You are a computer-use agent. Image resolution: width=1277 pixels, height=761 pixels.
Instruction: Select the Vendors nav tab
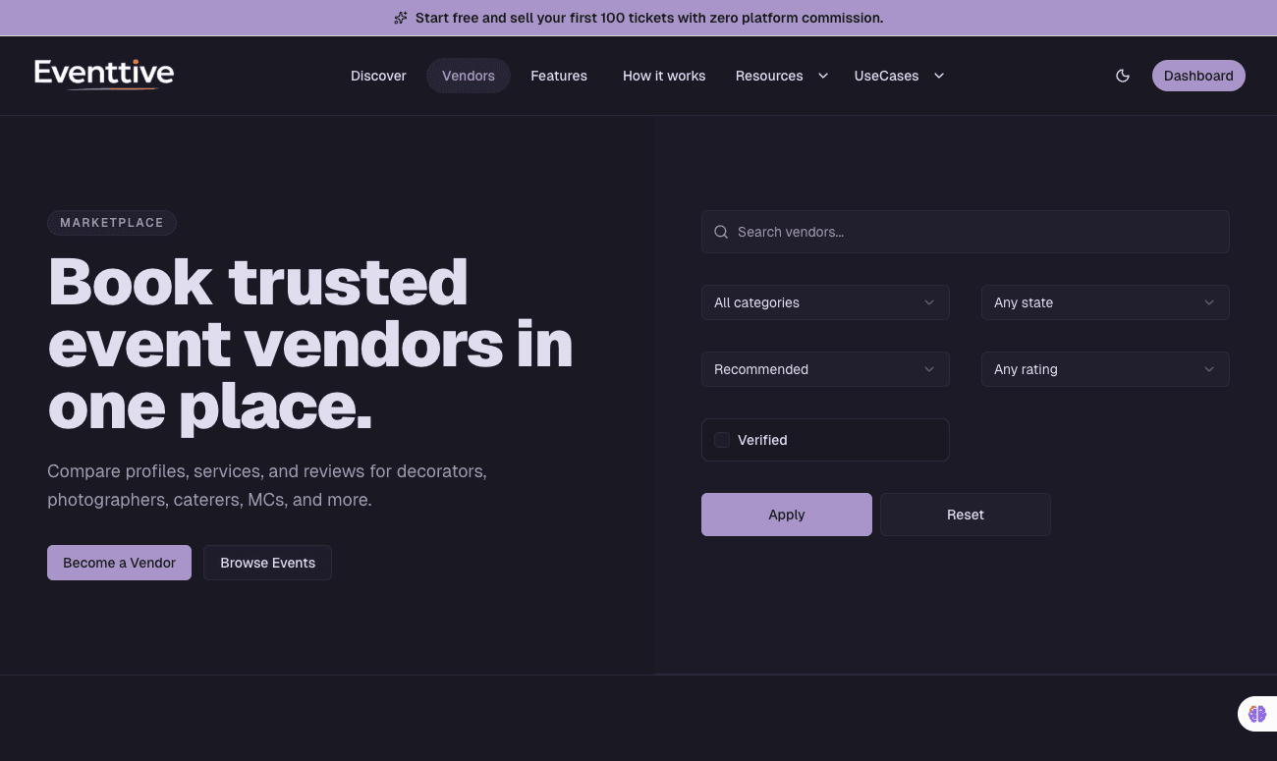(469, 76)
